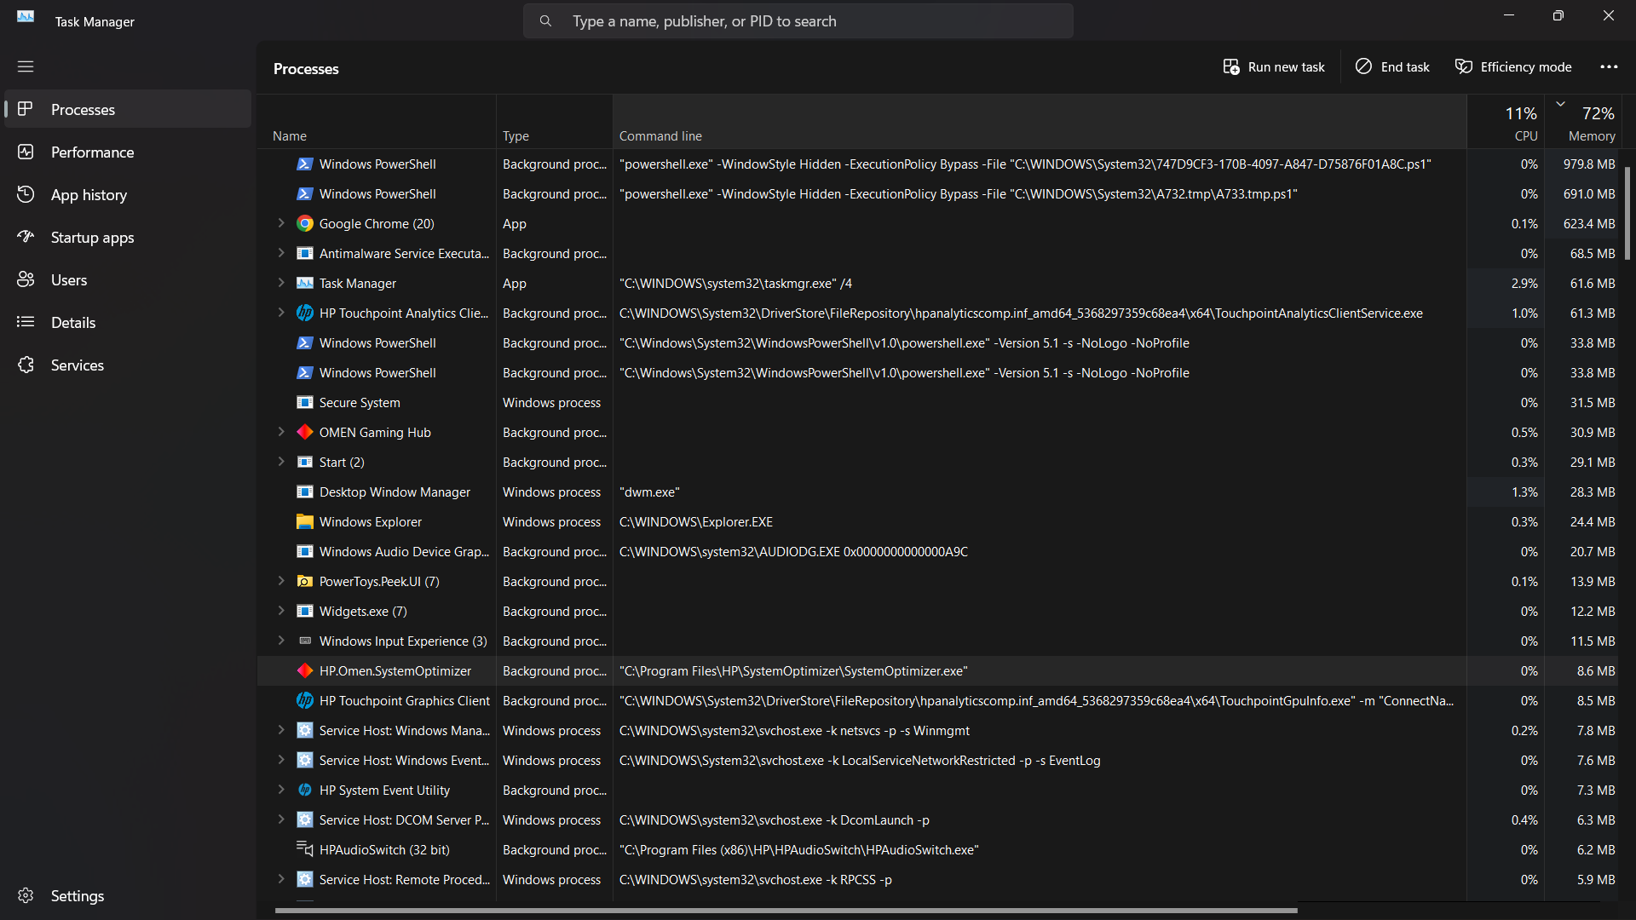Switch to the Performance page
Screen dimensions: 1636x920
point(128,152)
